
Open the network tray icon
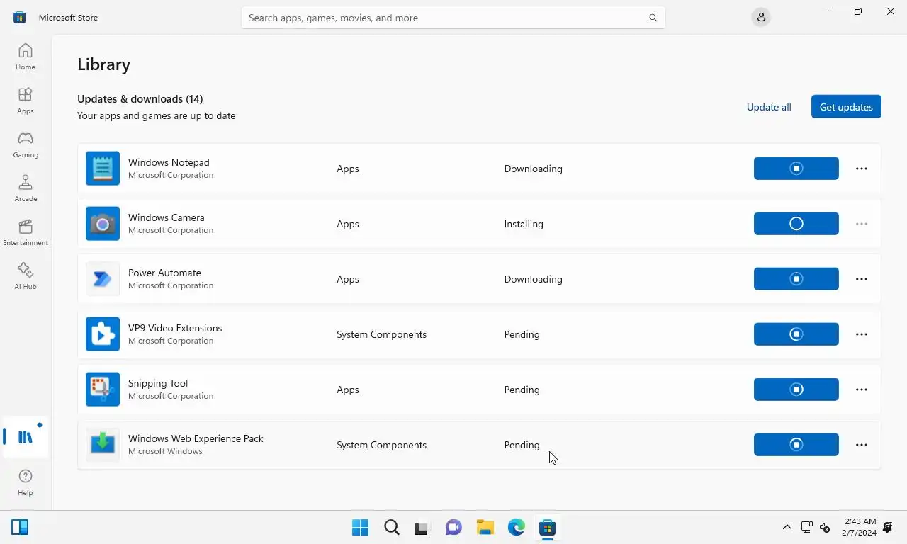pos(806,527)
